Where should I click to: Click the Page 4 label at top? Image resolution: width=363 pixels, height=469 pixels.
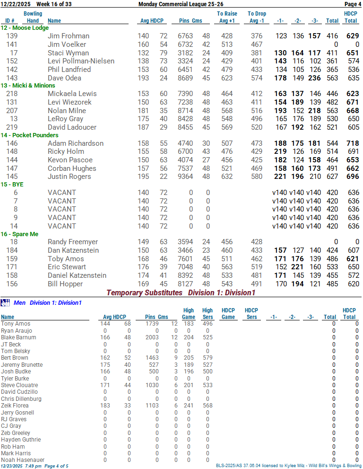pyautogui.click(x=353, y=4)
